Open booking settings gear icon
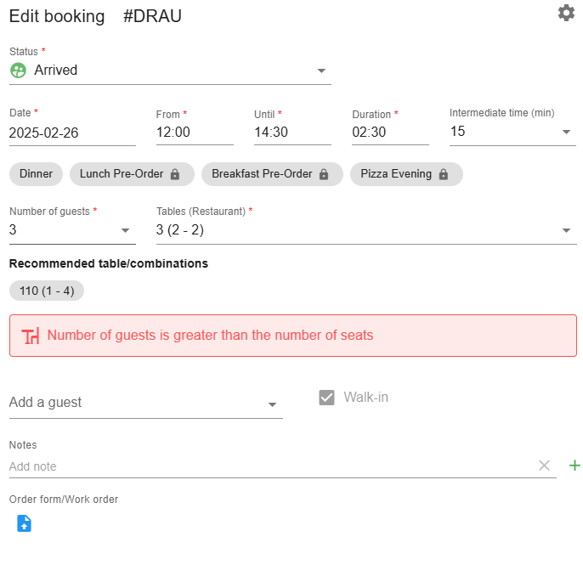Image resolution: width=583 pixels, height=576 pixels. click(x=566, y=13)
